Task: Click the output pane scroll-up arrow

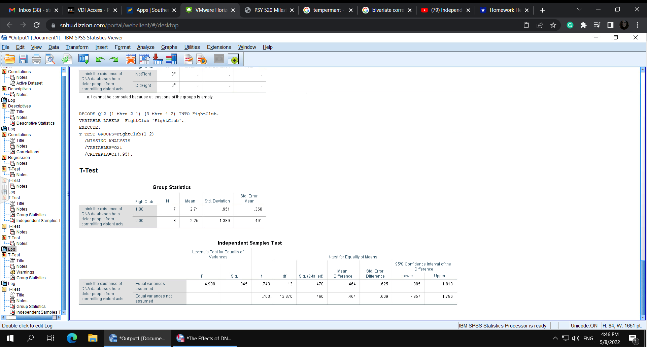Action: coord(643,69)
